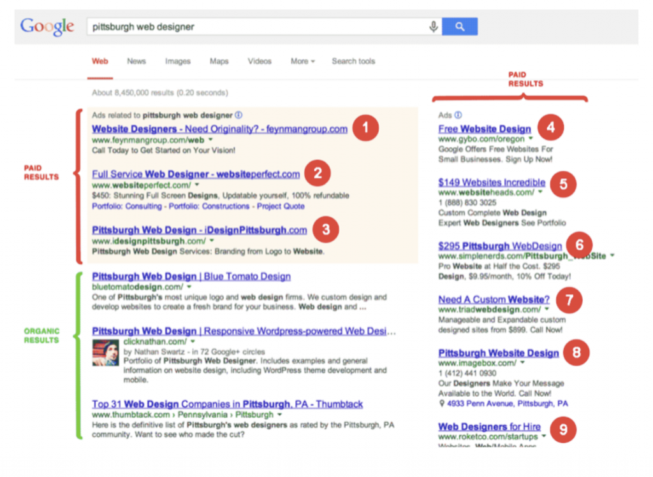Open 'Pittsburgh Web Design - iDesignPittsburgh.com' link

pyautogui.click(x=200, y=230)
